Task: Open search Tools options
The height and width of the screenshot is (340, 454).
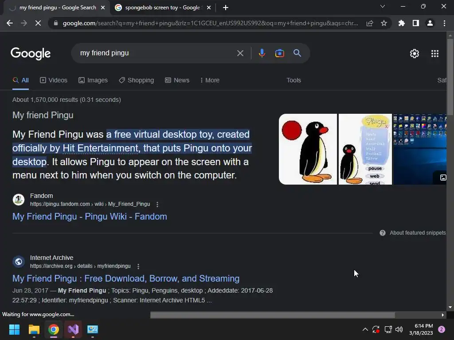Action: (x=294, y=81)
